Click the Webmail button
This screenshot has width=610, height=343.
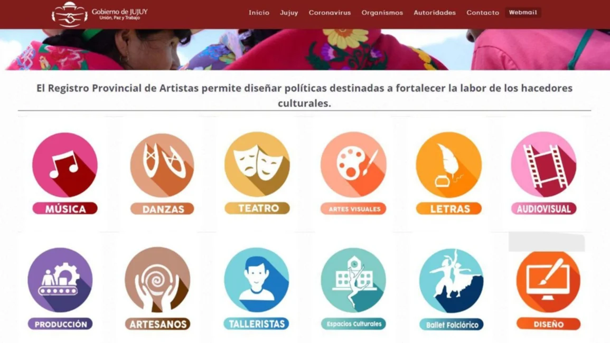click(523, 13)
